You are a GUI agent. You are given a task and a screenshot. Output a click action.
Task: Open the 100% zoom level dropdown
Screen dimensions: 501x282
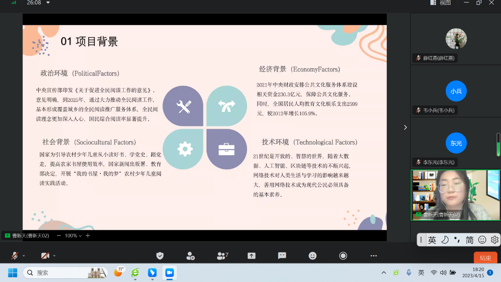[x=73, y=236]
